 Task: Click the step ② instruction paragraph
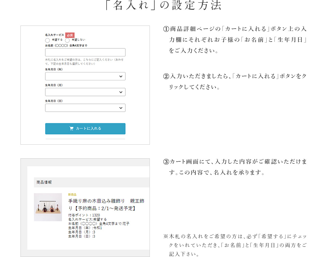235,81
